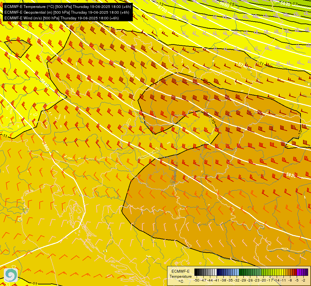Click the -47 legend tick label
This screenshot has height=286, width=311.
point(203,280)
